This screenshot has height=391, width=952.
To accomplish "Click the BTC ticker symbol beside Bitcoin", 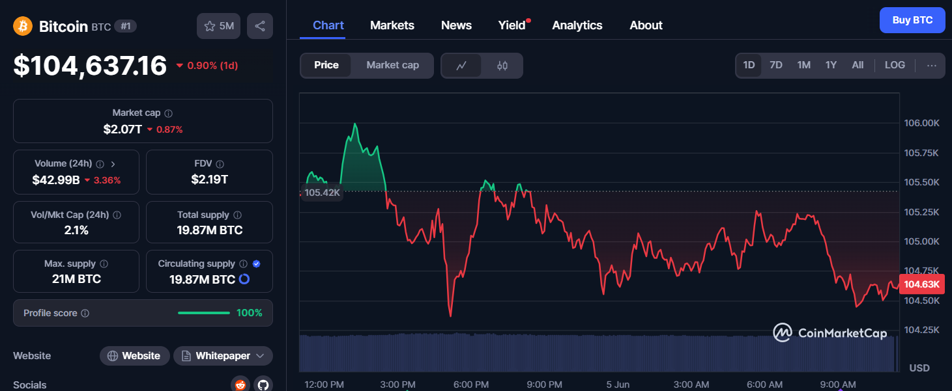I will click(101, 27).
